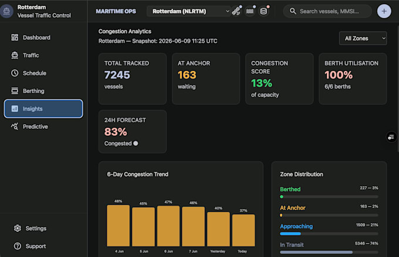Screen dimensions: 399x257
Task: Click the Rotterdam ship logo avatar
Action: 6,11
